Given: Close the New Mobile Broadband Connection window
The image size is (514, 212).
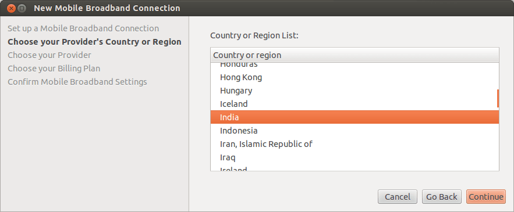Looking at the screenshot, I should (x=11, y=8).
